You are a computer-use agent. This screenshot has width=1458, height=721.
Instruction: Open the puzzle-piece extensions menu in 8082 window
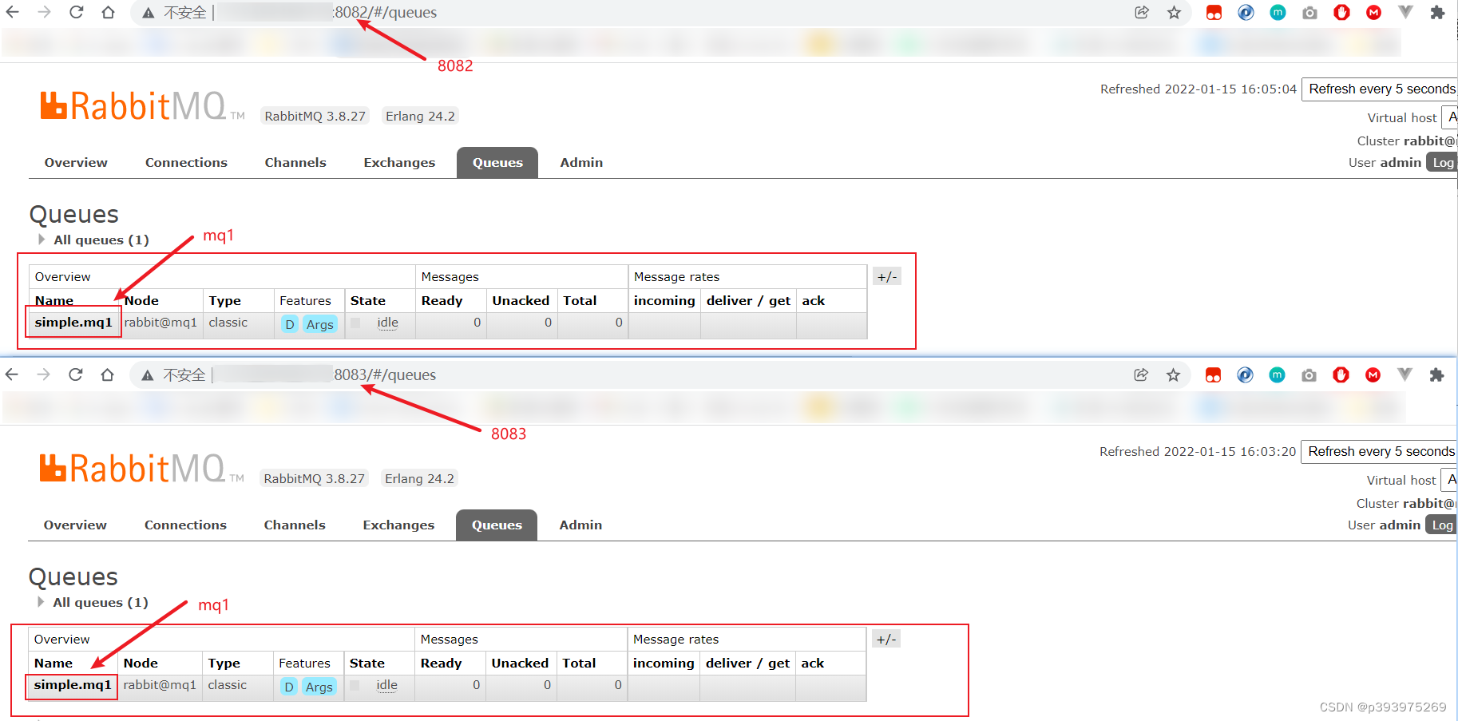point(1437,13)
